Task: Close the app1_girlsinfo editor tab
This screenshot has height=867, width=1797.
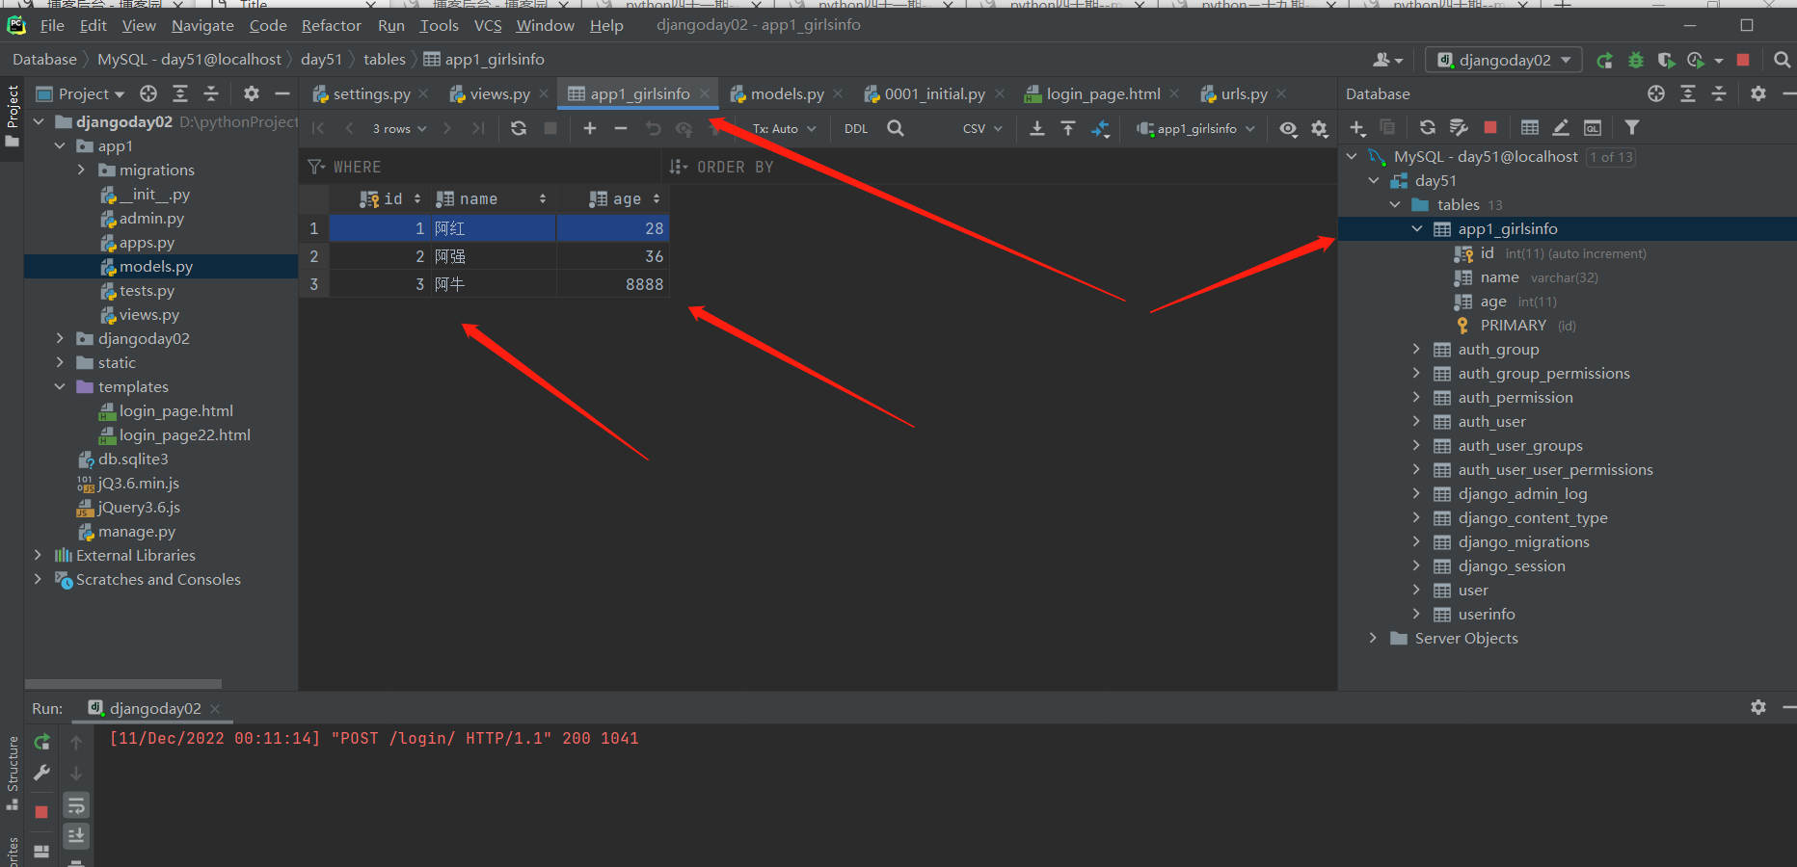Action: (x=705, y=93)
